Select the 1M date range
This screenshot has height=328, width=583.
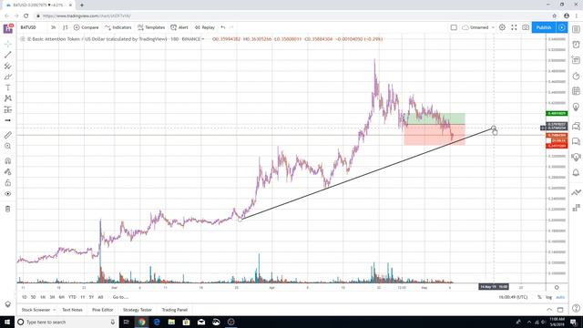[x=43, y=297]
